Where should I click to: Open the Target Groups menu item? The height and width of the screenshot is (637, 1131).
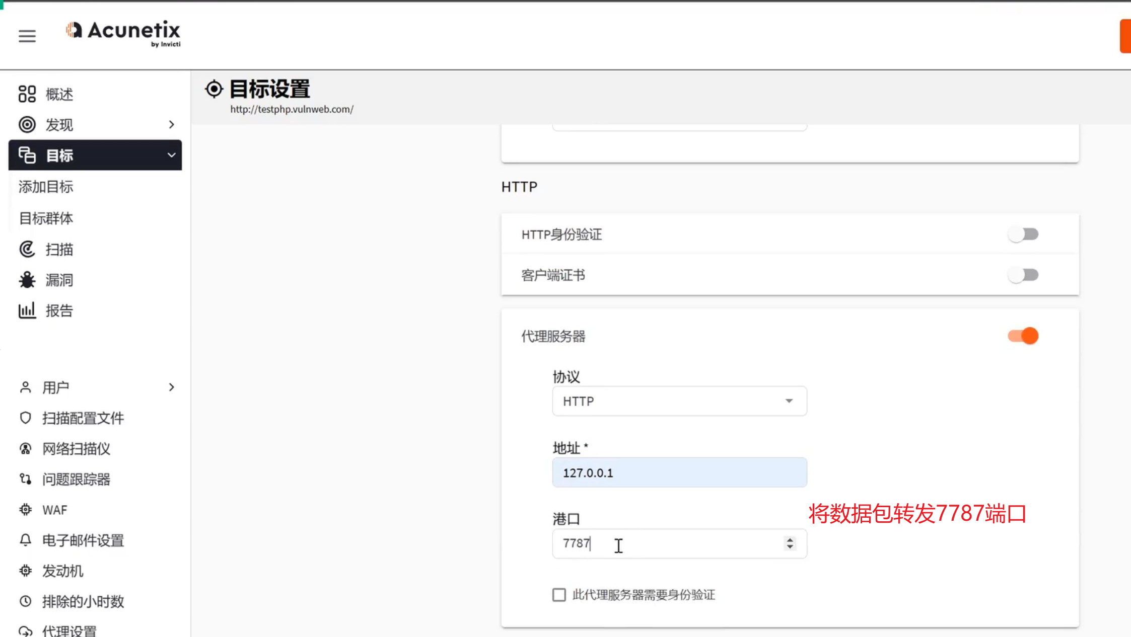coord(46,218)
